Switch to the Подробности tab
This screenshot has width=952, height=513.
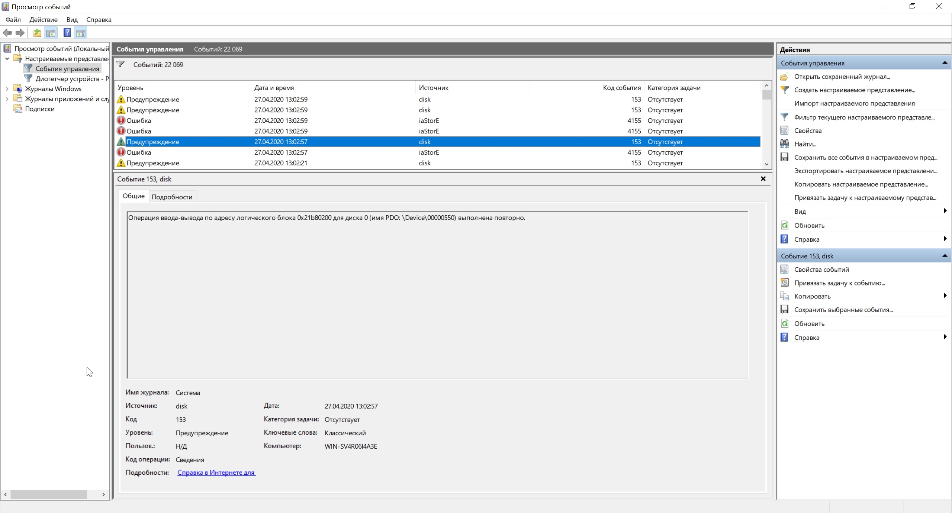tap(172, 197)
